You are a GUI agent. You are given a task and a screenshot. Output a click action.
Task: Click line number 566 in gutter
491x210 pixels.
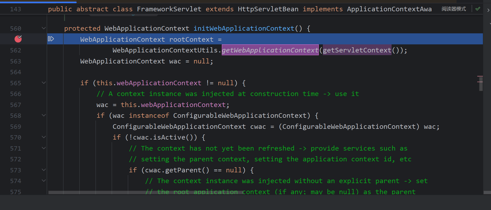(x=15, y=94)
